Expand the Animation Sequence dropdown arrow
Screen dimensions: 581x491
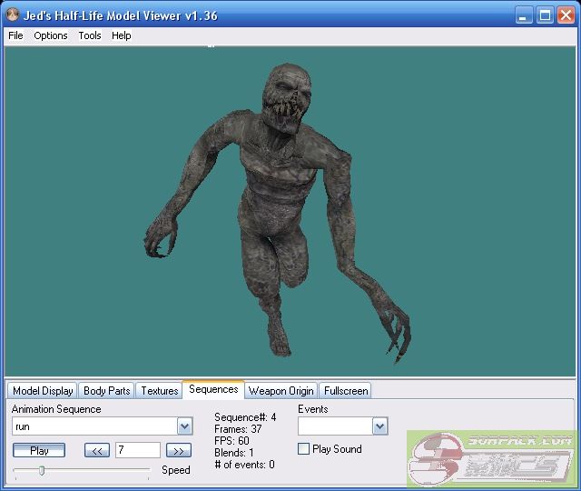coord(184,426)
